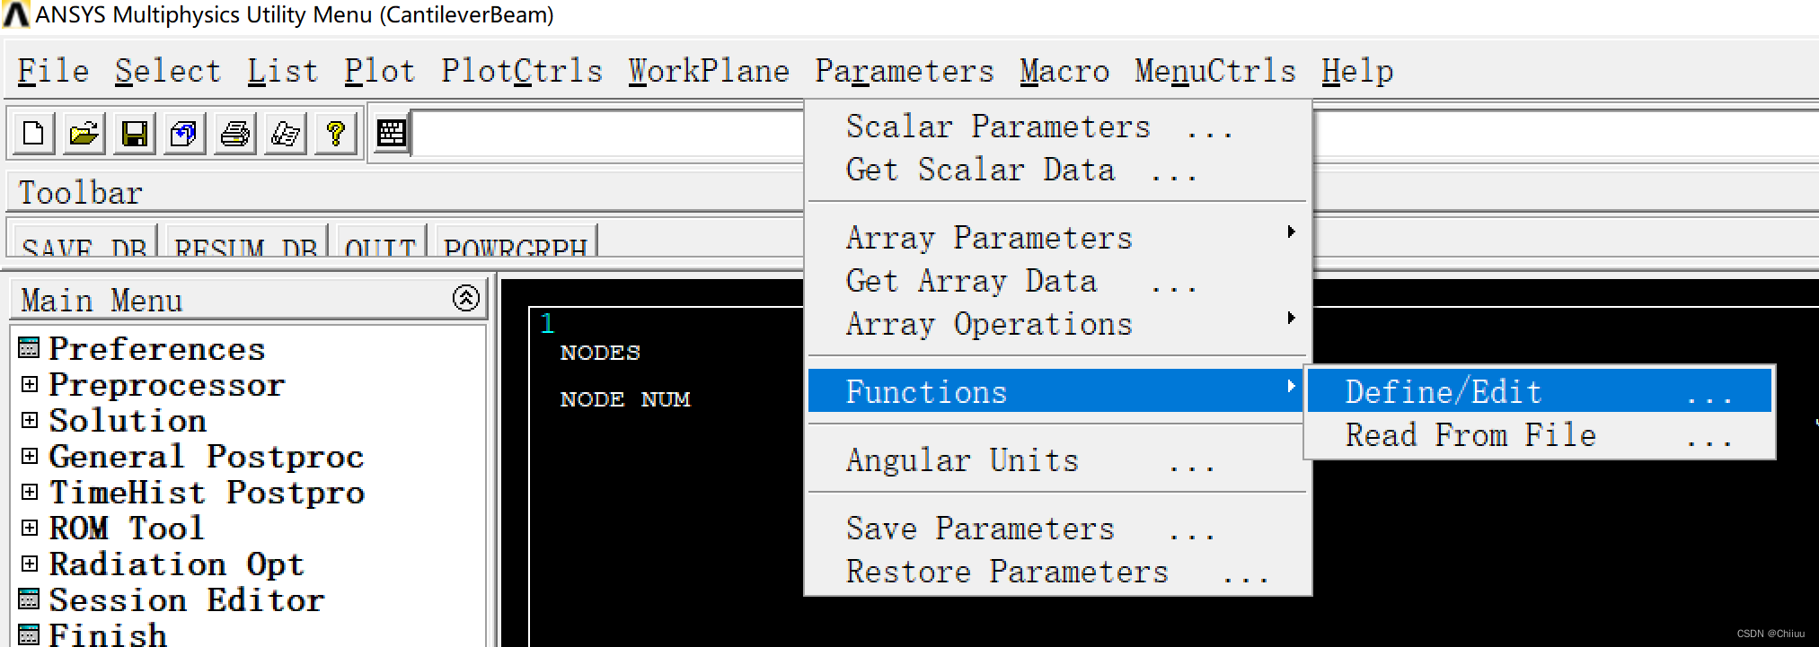Open the Select menu

(168, 71)
